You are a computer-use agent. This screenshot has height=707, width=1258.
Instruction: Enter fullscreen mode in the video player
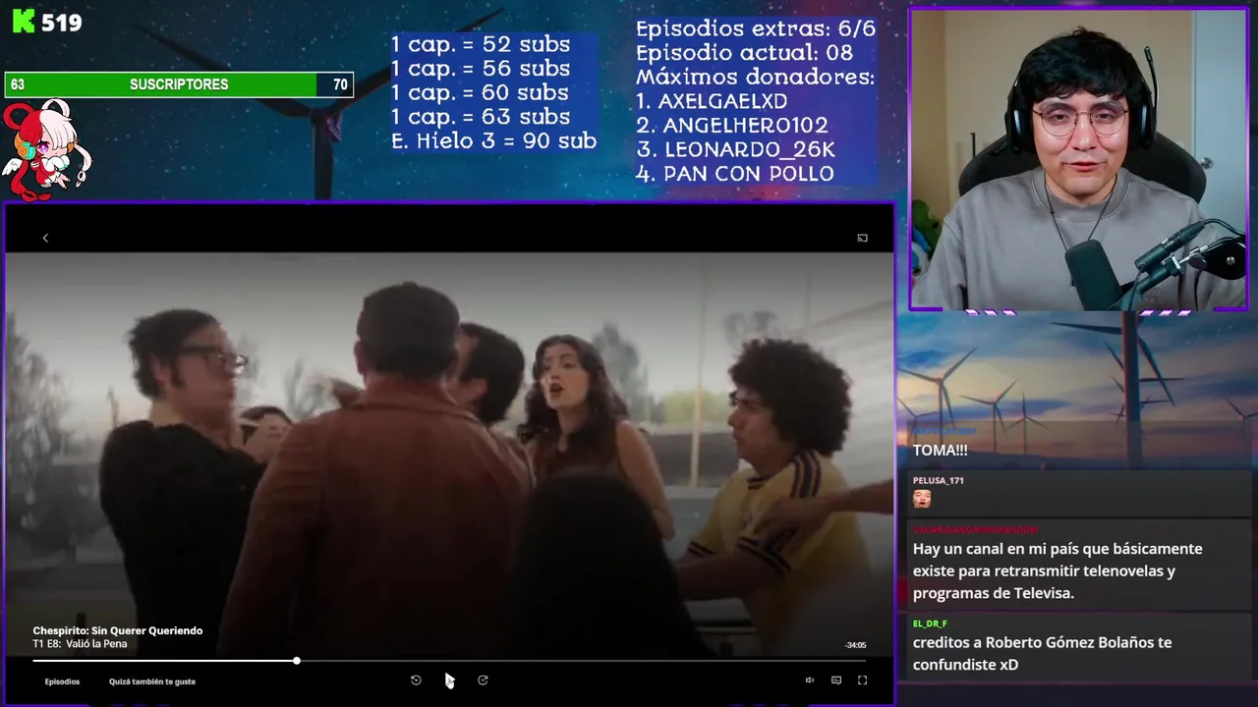[x=862, y=680]
